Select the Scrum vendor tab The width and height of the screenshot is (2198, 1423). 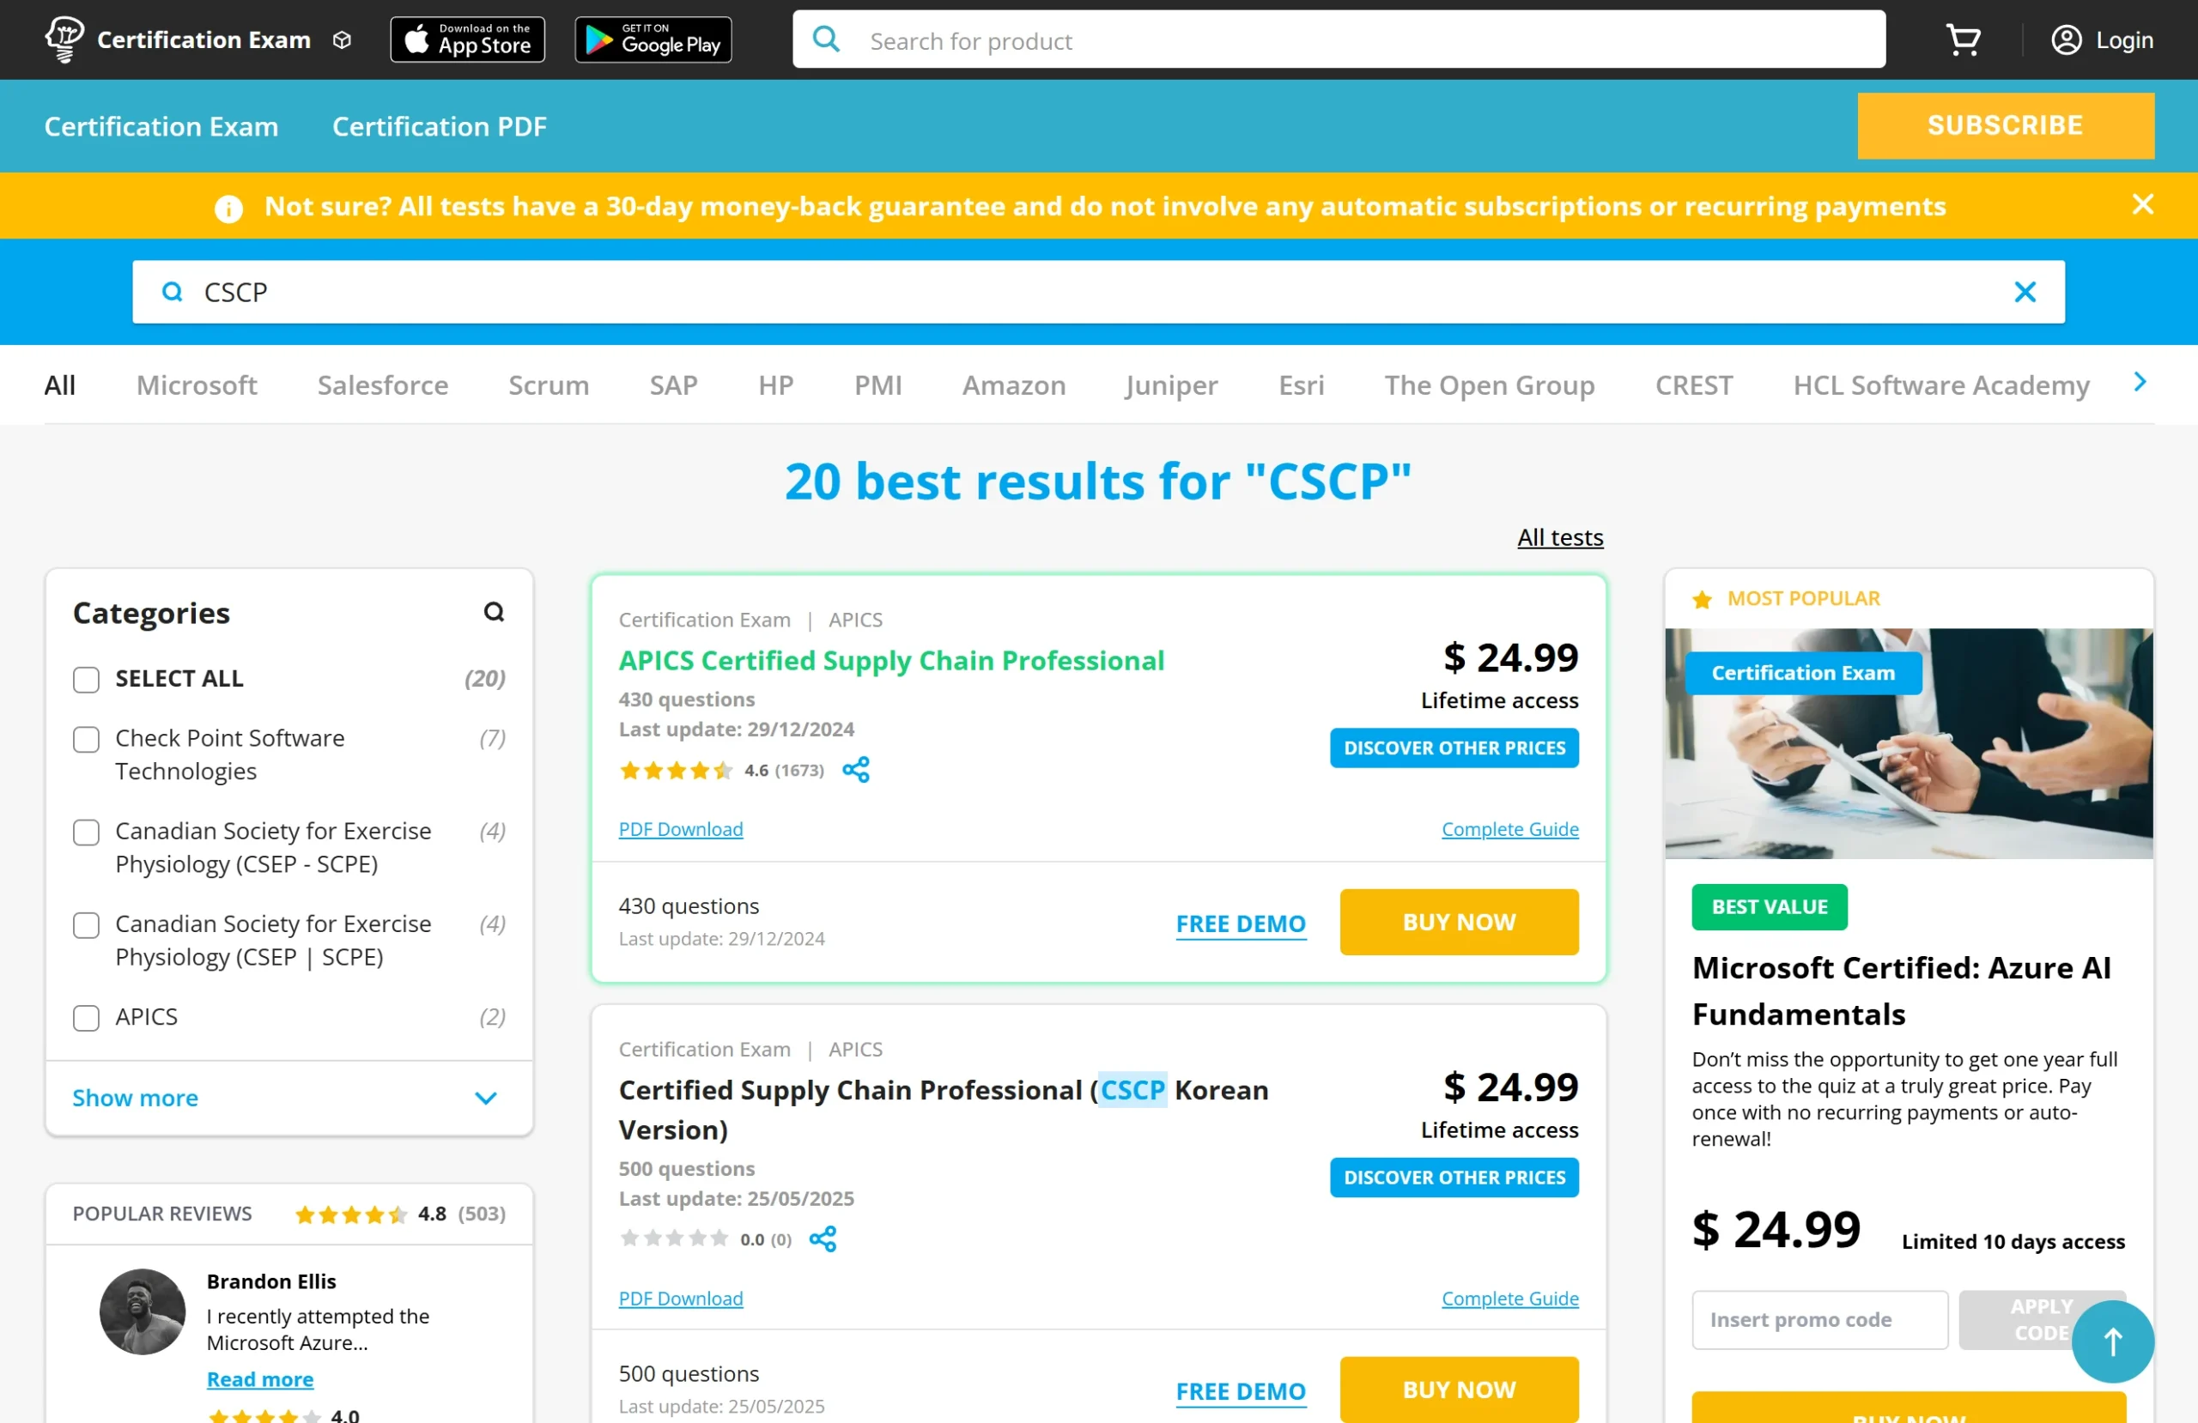pyautogui.click(x=549, y=385)
